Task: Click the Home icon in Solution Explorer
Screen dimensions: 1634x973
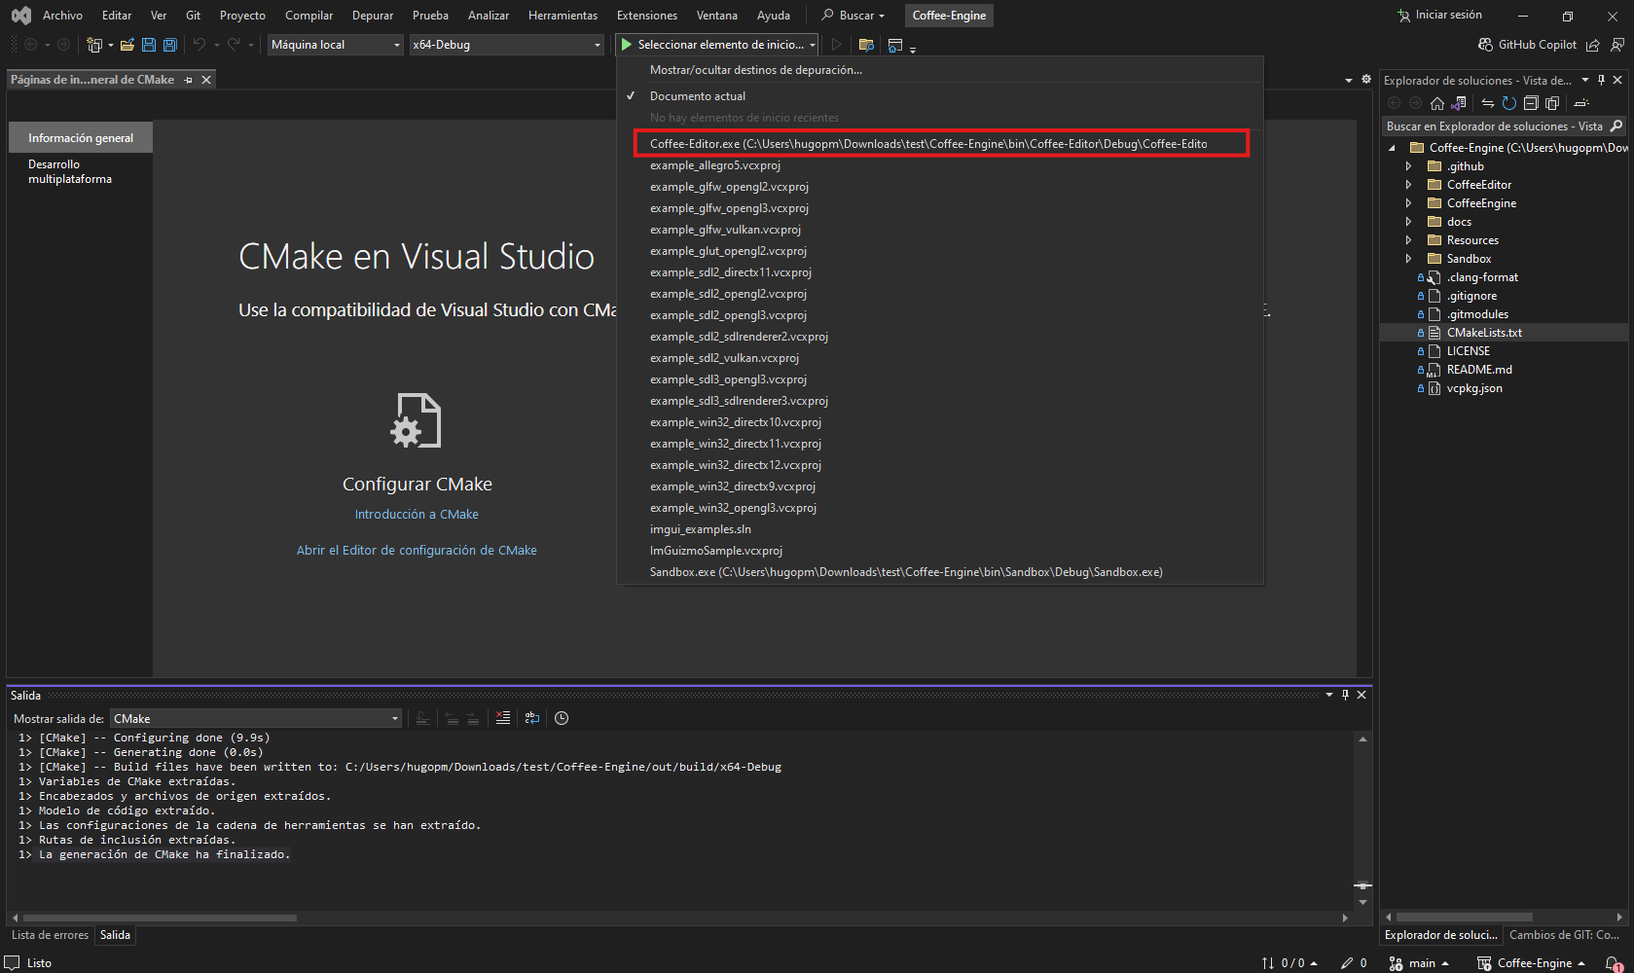Action: pos(1437,103)
